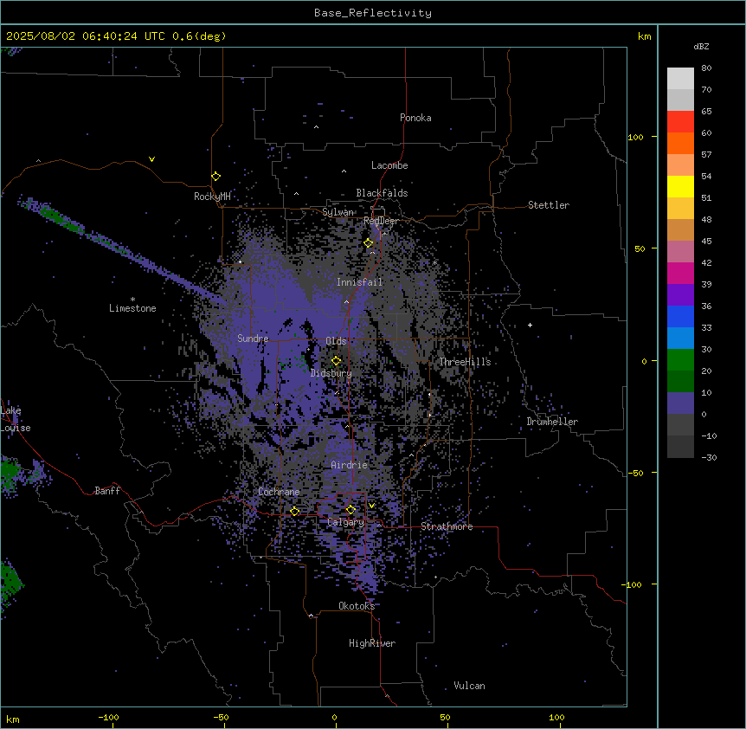The image size is (746, 729).
Task: Click the light blue legend swatch
Action: [680, 339]
